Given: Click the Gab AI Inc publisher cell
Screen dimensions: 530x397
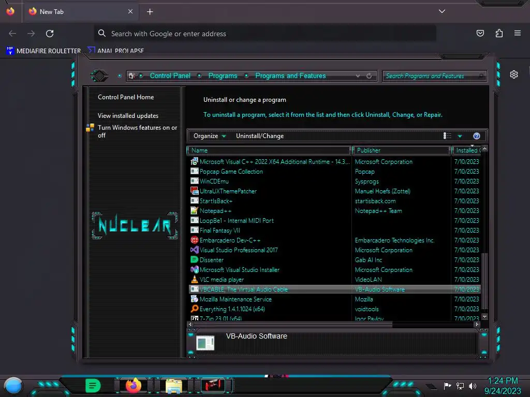Looking at the screenshot, I should (369, 260).
